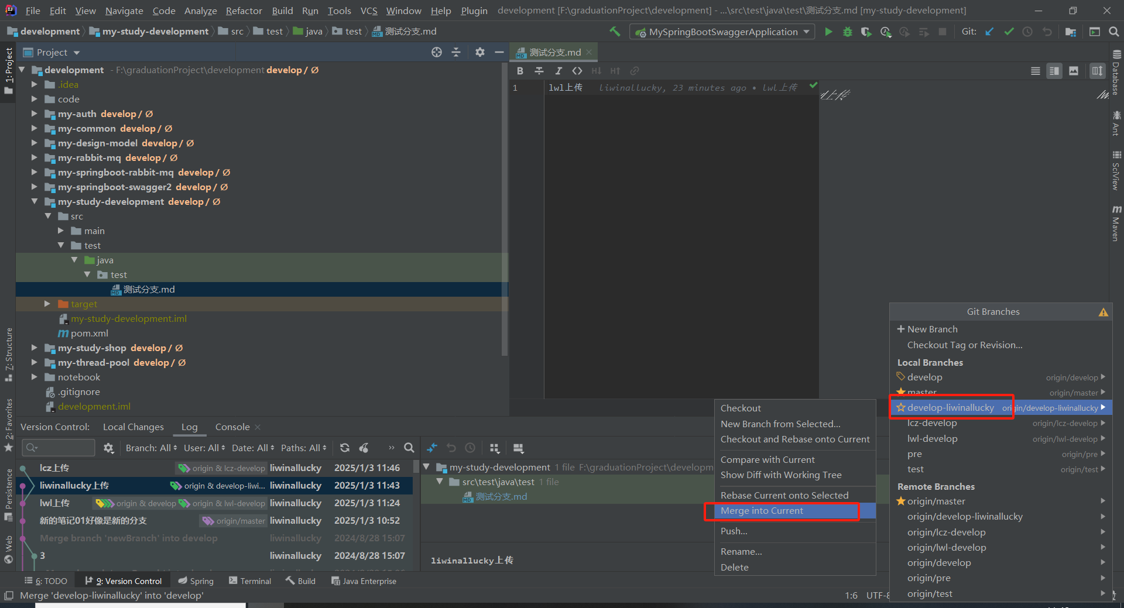This screenshot has width=1124, height=608.
Task: Choose Rebase Current onto Selected
Action: [x=795, y=496]
